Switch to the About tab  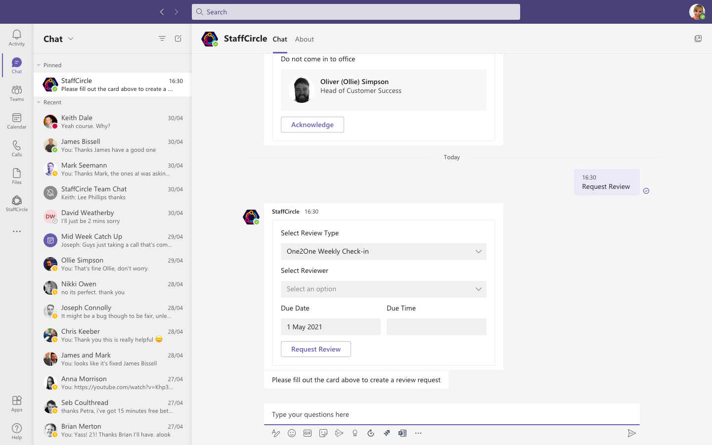pyautogui.click(x=305, y=39)
